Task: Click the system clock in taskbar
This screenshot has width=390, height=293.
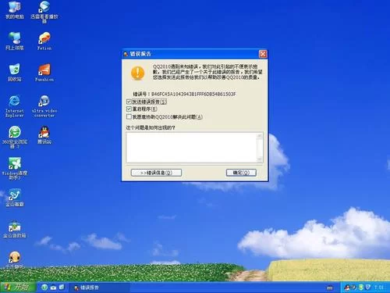Action: pos(379,288)
